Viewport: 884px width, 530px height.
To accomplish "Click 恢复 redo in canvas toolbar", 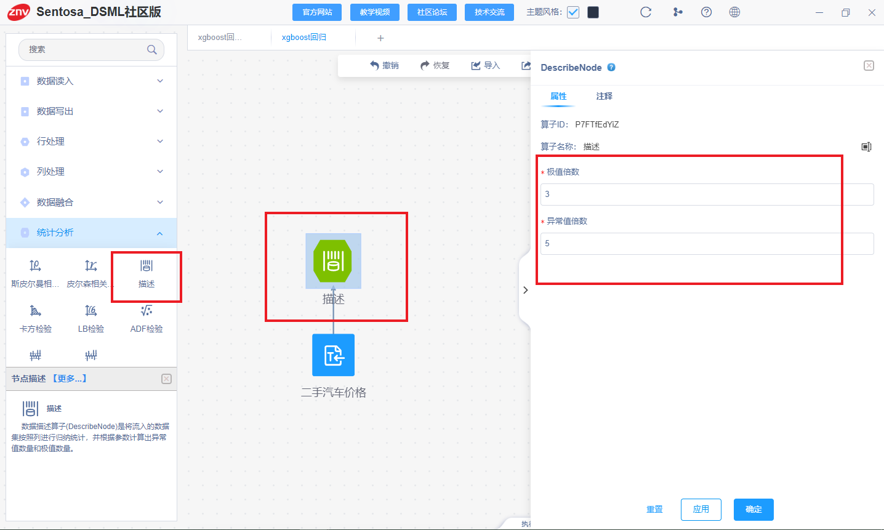I will (435, 65).
